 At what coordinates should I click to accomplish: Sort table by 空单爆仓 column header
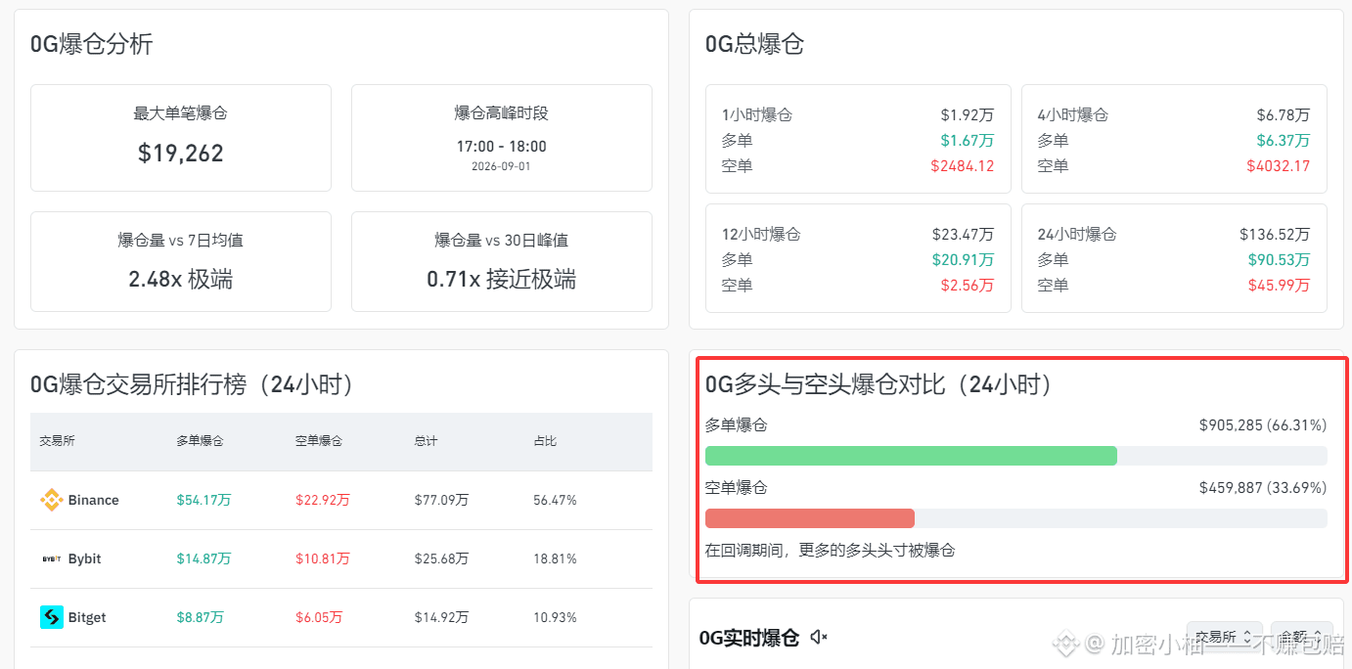tap(319, 441)
